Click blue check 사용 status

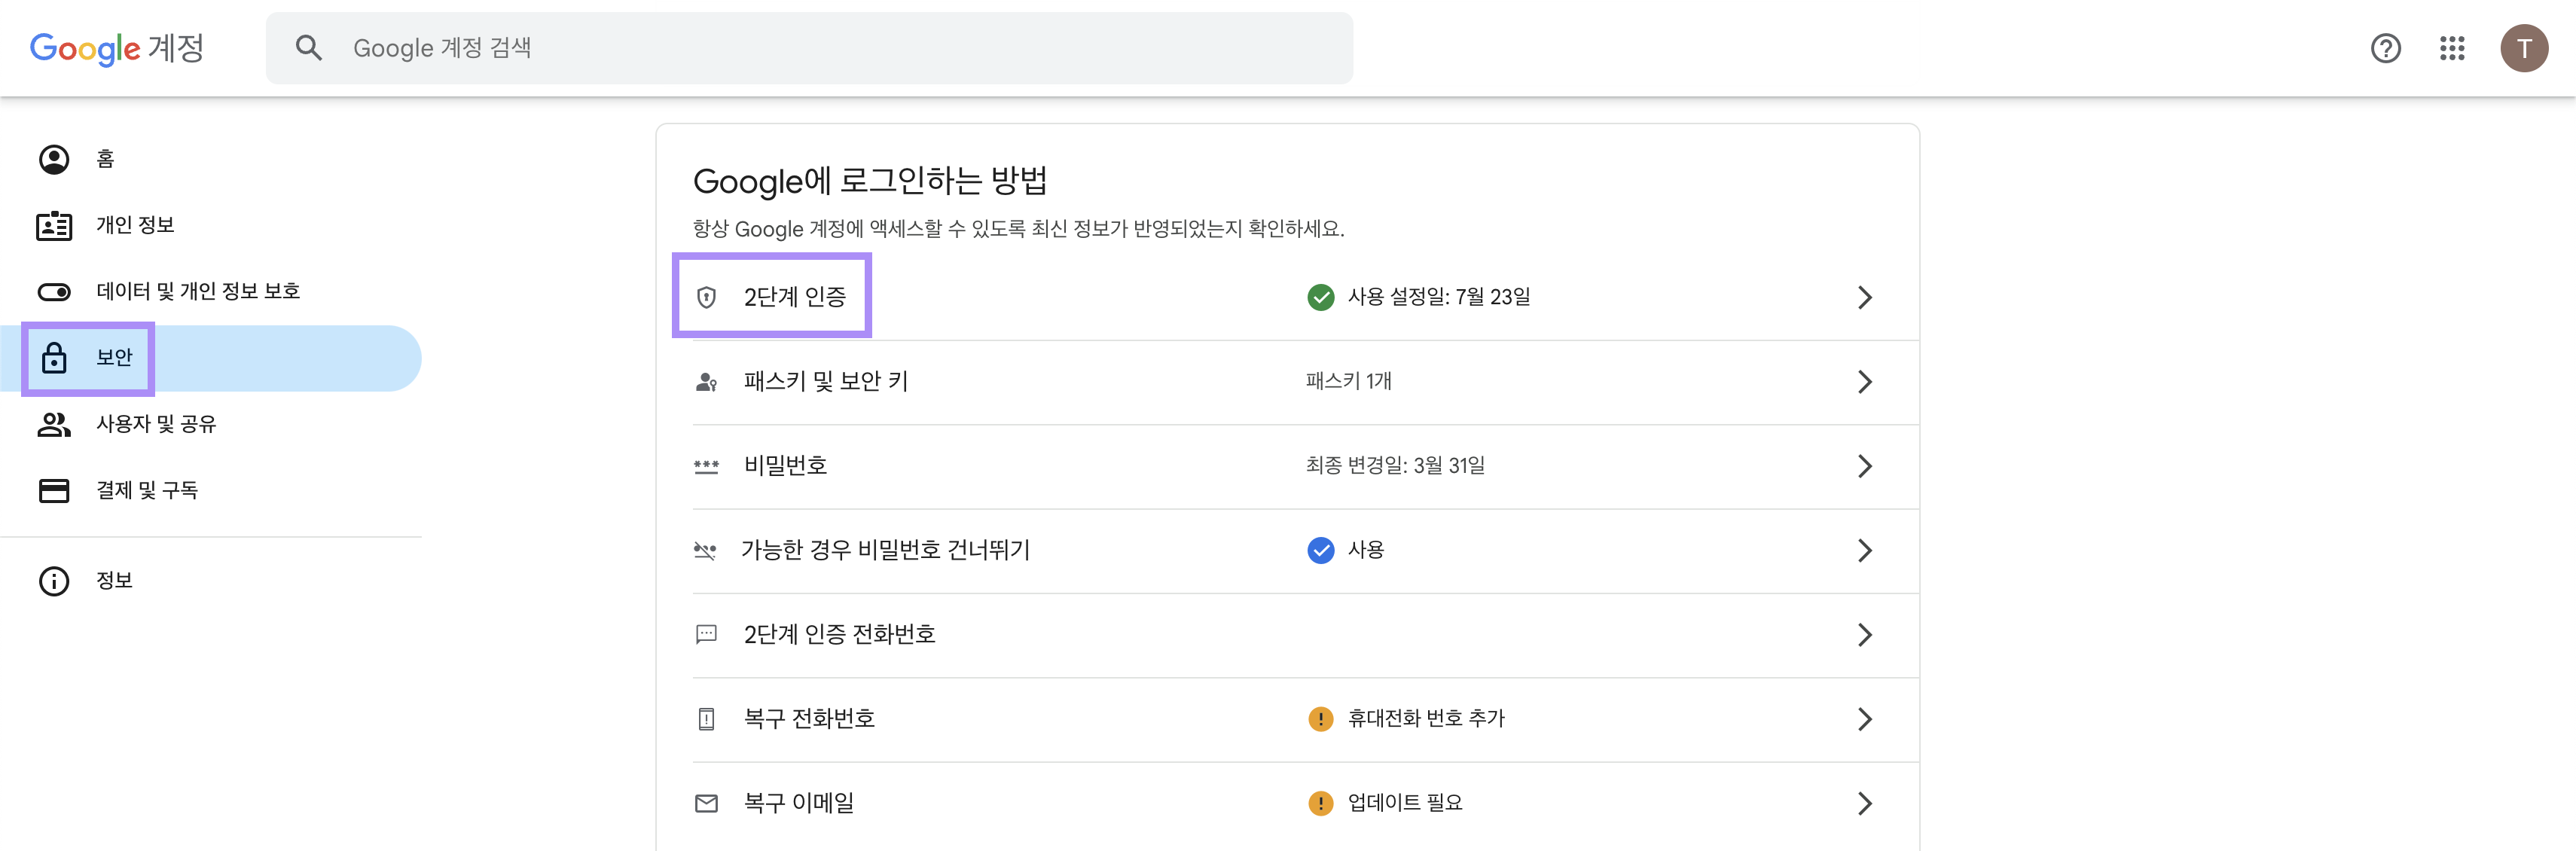pyautogui.click(x=1345, y=550)
